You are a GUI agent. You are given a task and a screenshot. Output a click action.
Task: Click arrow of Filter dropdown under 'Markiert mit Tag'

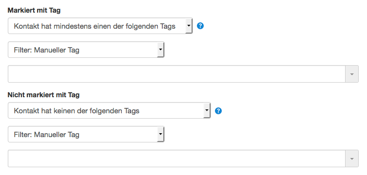pyautogui.click(x=160, y=50)
